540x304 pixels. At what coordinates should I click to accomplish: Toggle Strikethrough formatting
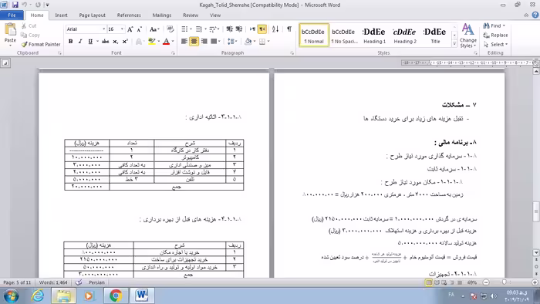click(x=106, y=42)
